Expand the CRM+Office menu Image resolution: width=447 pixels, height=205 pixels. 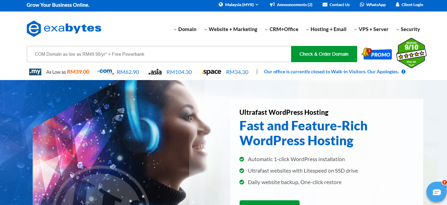point(282,29)
